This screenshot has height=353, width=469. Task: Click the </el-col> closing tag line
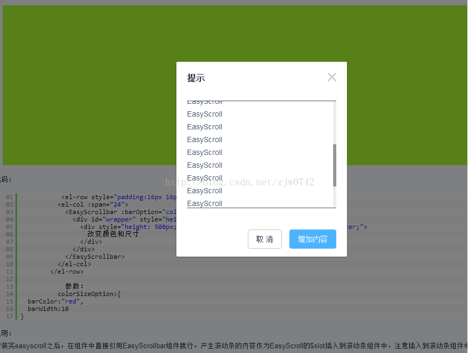(74, 264)
